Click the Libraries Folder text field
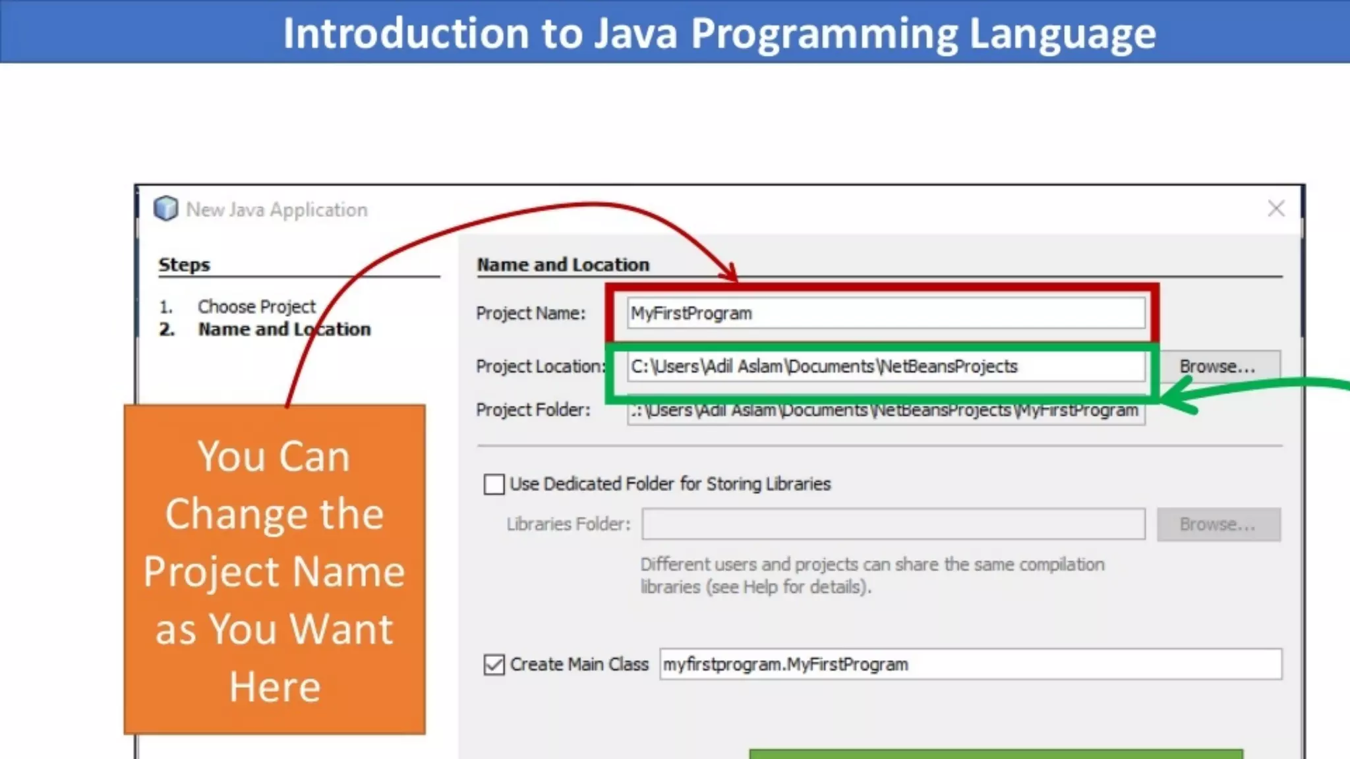 point(893,524)
